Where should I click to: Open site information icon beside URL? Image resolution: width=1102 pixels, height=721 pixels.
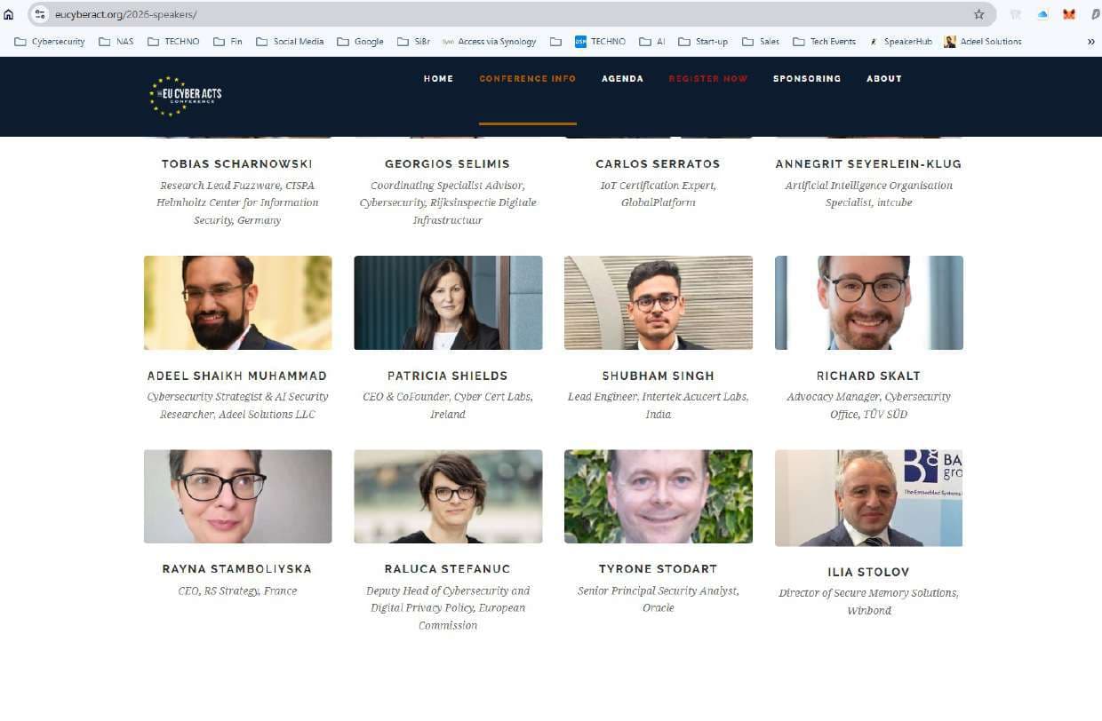tap(39, 14)
